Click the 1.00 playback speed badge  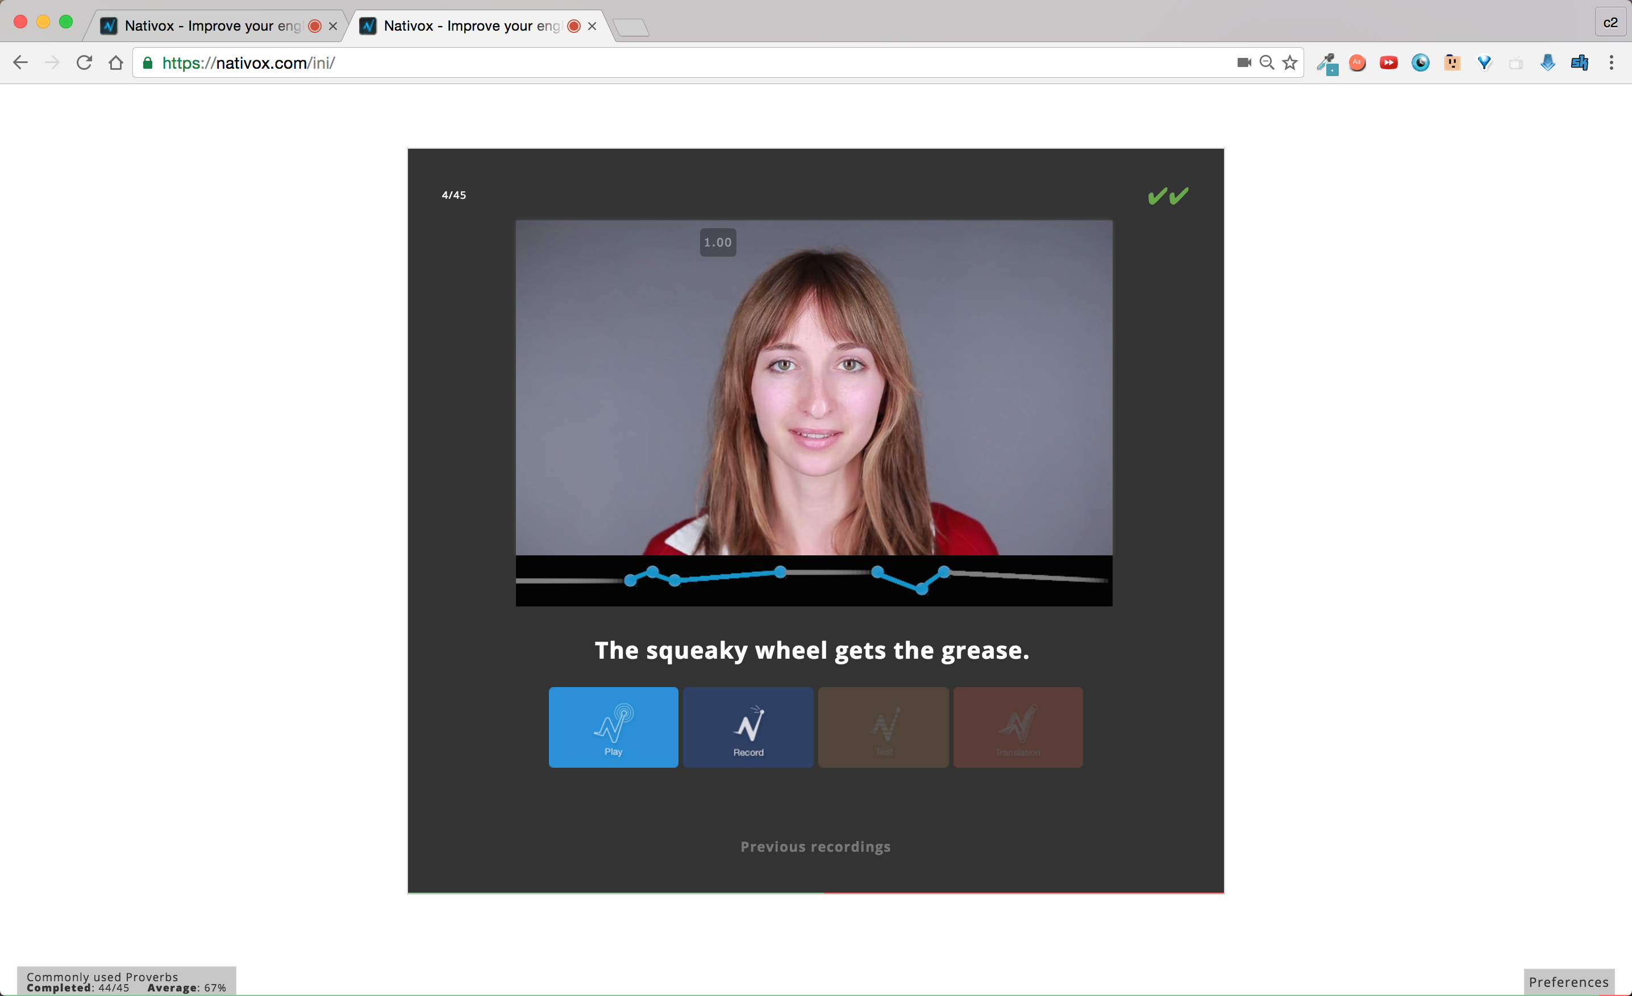point(717,242)
